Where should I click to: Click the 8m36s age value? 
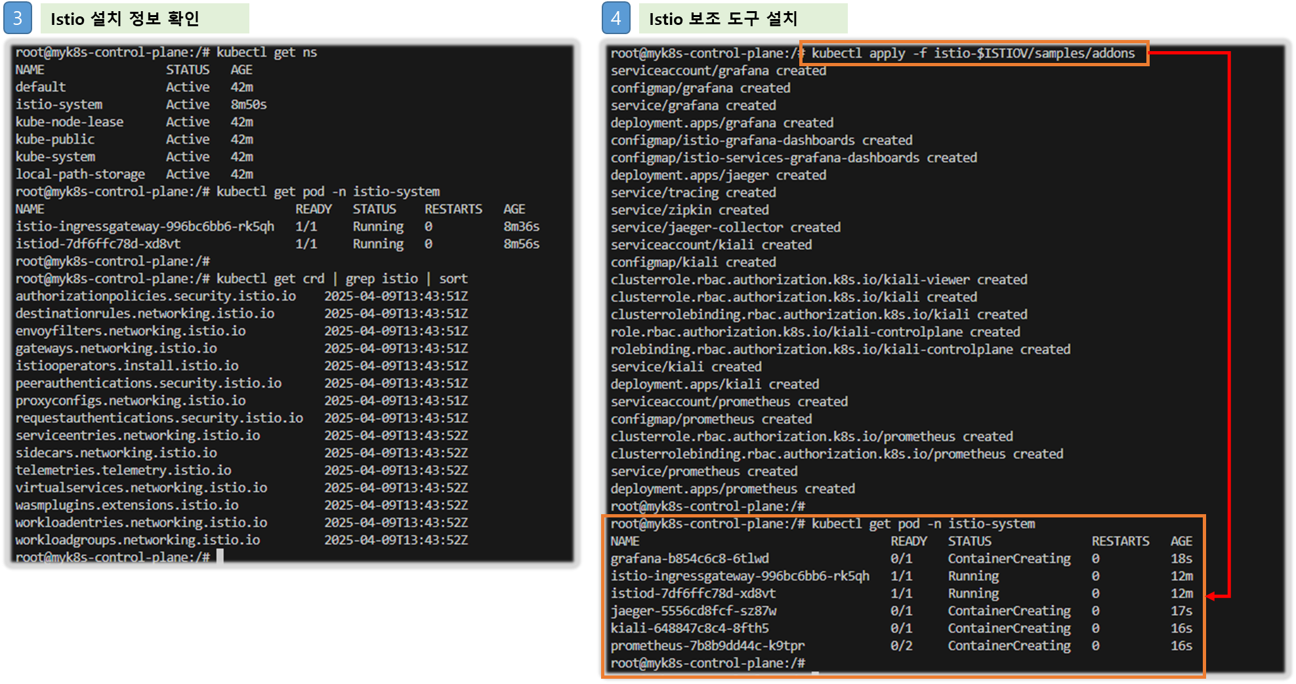click(x=522, y=227)
